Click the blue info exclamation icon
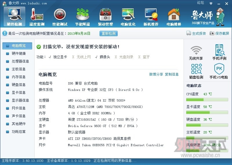 [5, 33]
